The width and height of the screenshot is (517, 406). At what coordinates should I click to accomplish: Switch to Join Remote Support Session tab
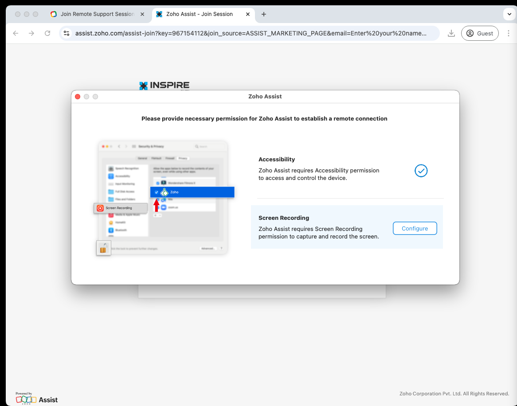click(x=97, y=14)
